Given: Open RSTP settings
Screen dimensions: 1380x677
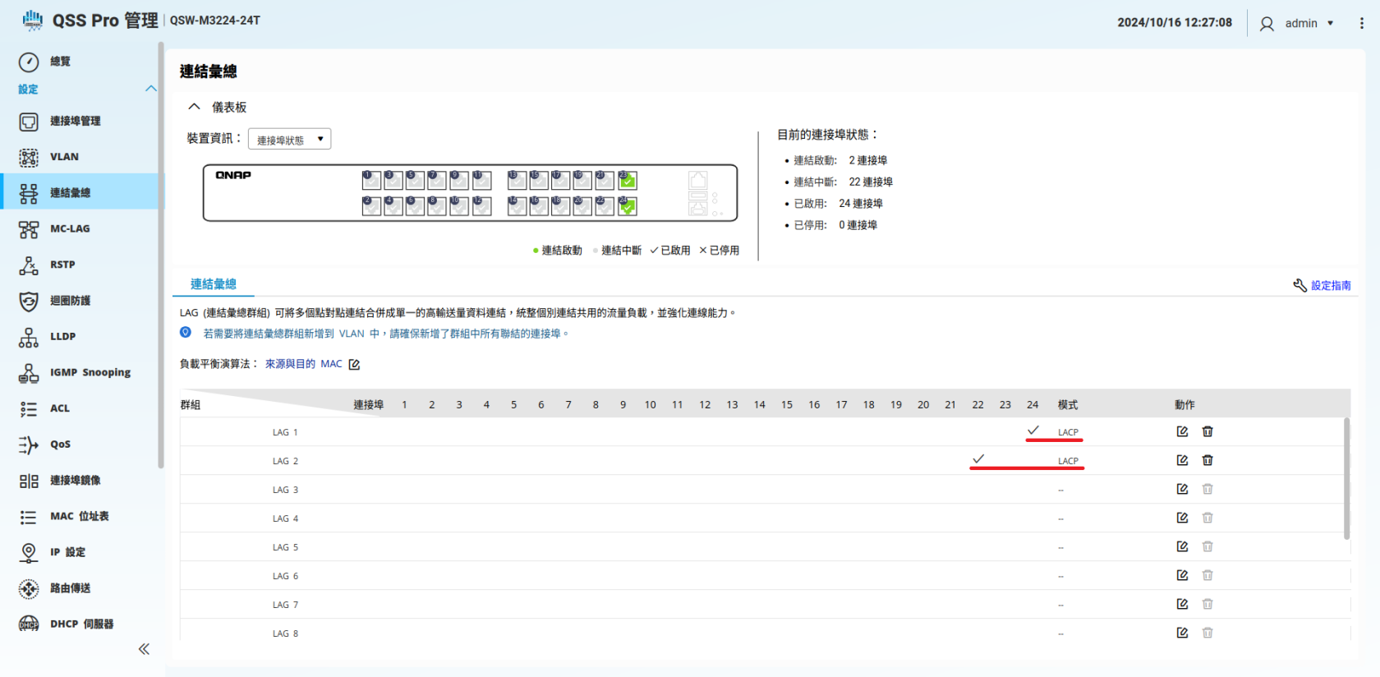Looking at the screenshot, I should coord(62,265).
